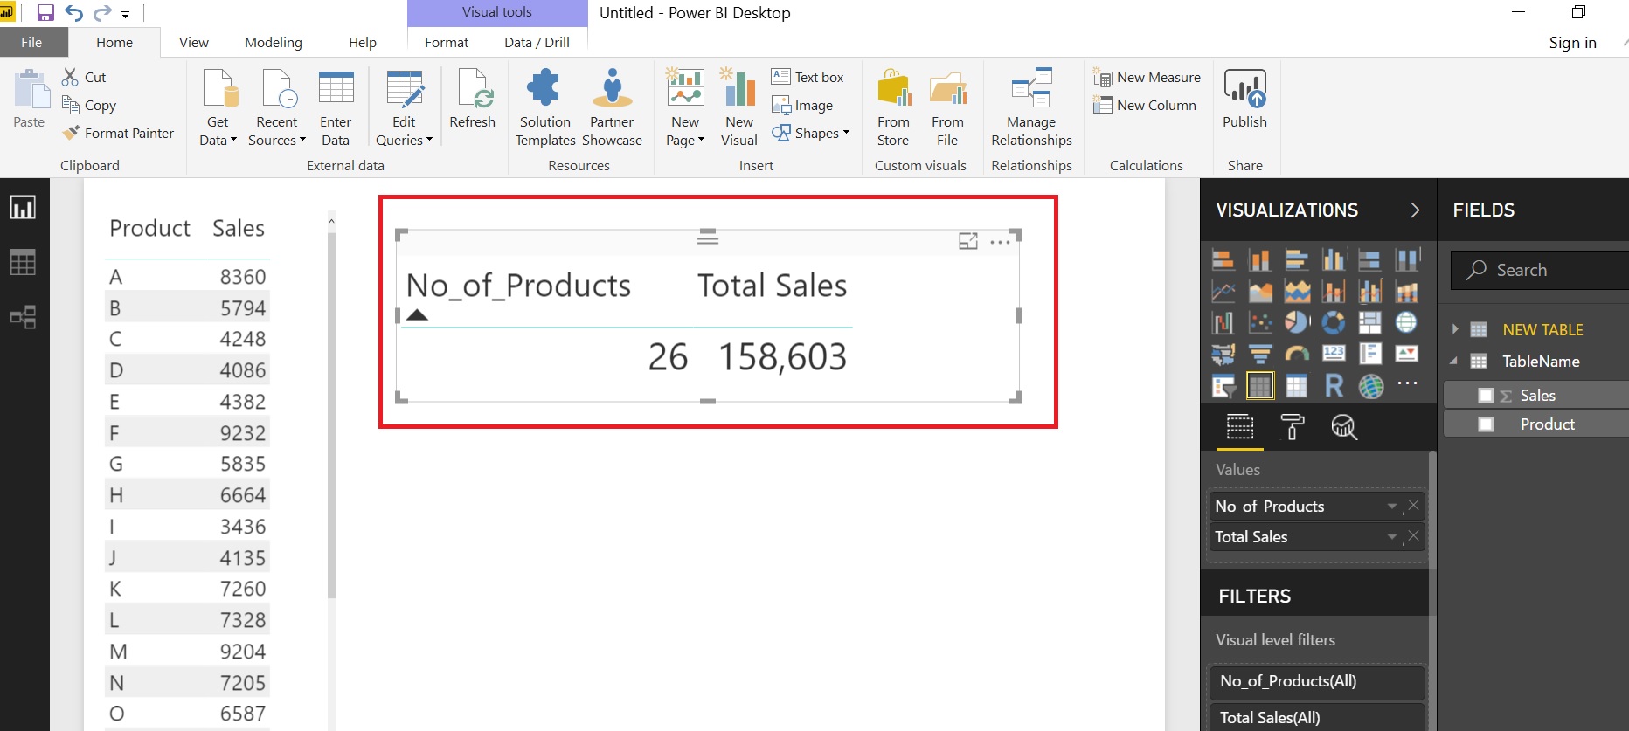Select the Line chart visual
Screen dimensions: 1629x731
(x=1223, y=291)
